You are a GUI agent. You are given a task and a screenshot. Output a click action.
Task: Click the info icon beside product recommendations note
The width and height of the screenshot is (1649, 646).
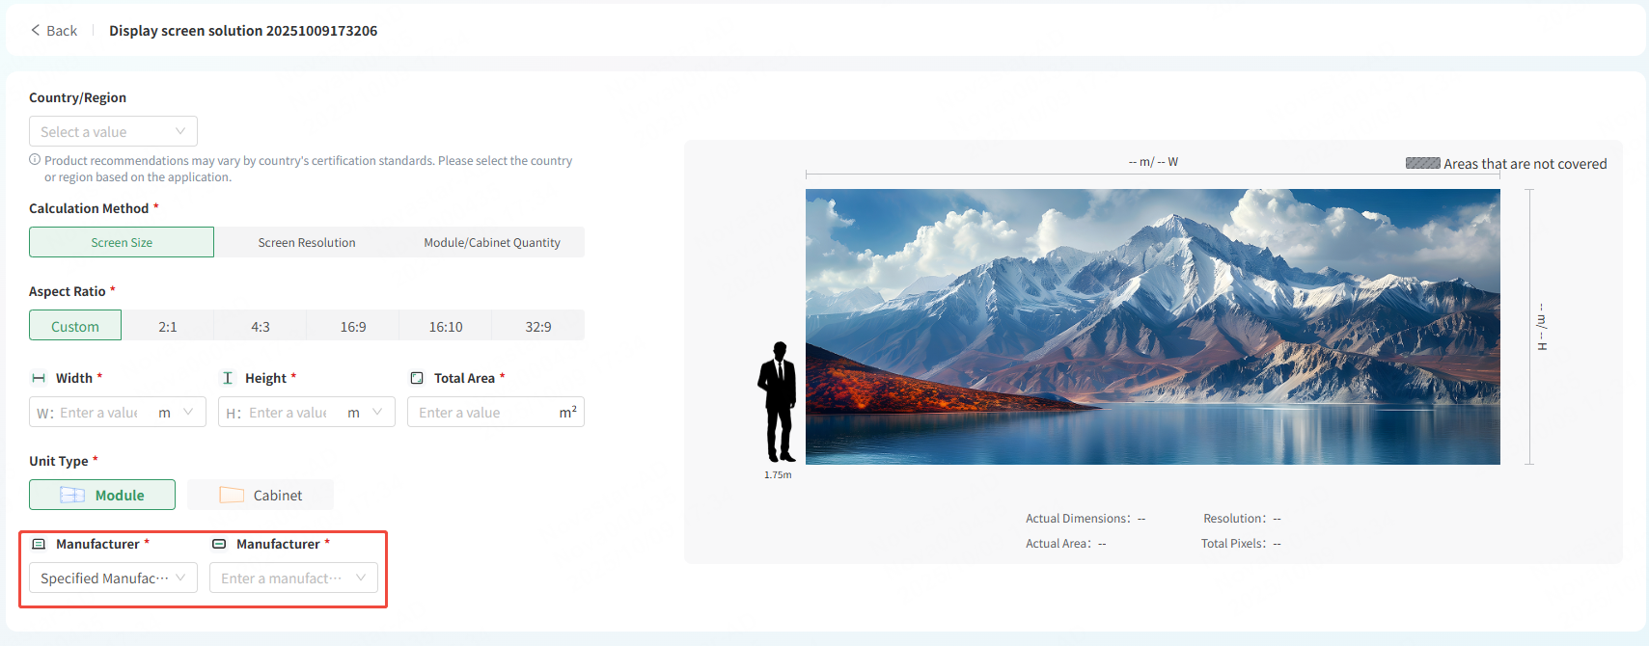click(x=35, y=160)
